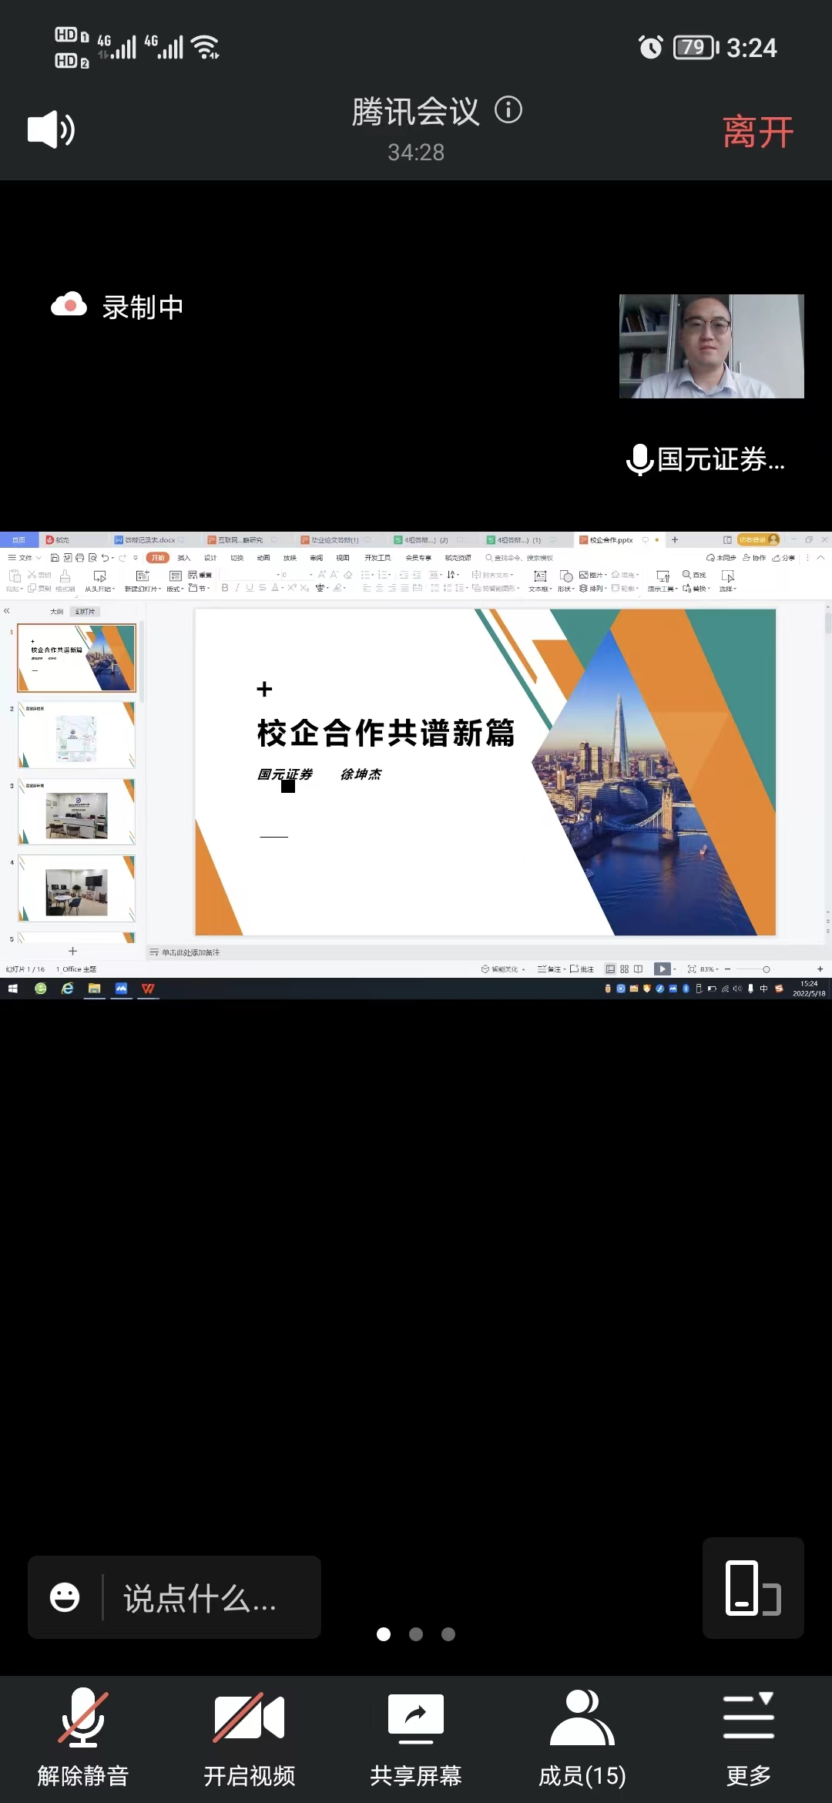The width and height of the screenshot is (832, 1803).
Task: Tap the 录制中 cloud recording indicator
Action: point(117,307)
